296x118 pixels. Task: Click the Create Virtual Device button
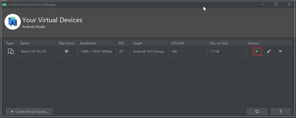pyautogui.click(x=29, y=112)
